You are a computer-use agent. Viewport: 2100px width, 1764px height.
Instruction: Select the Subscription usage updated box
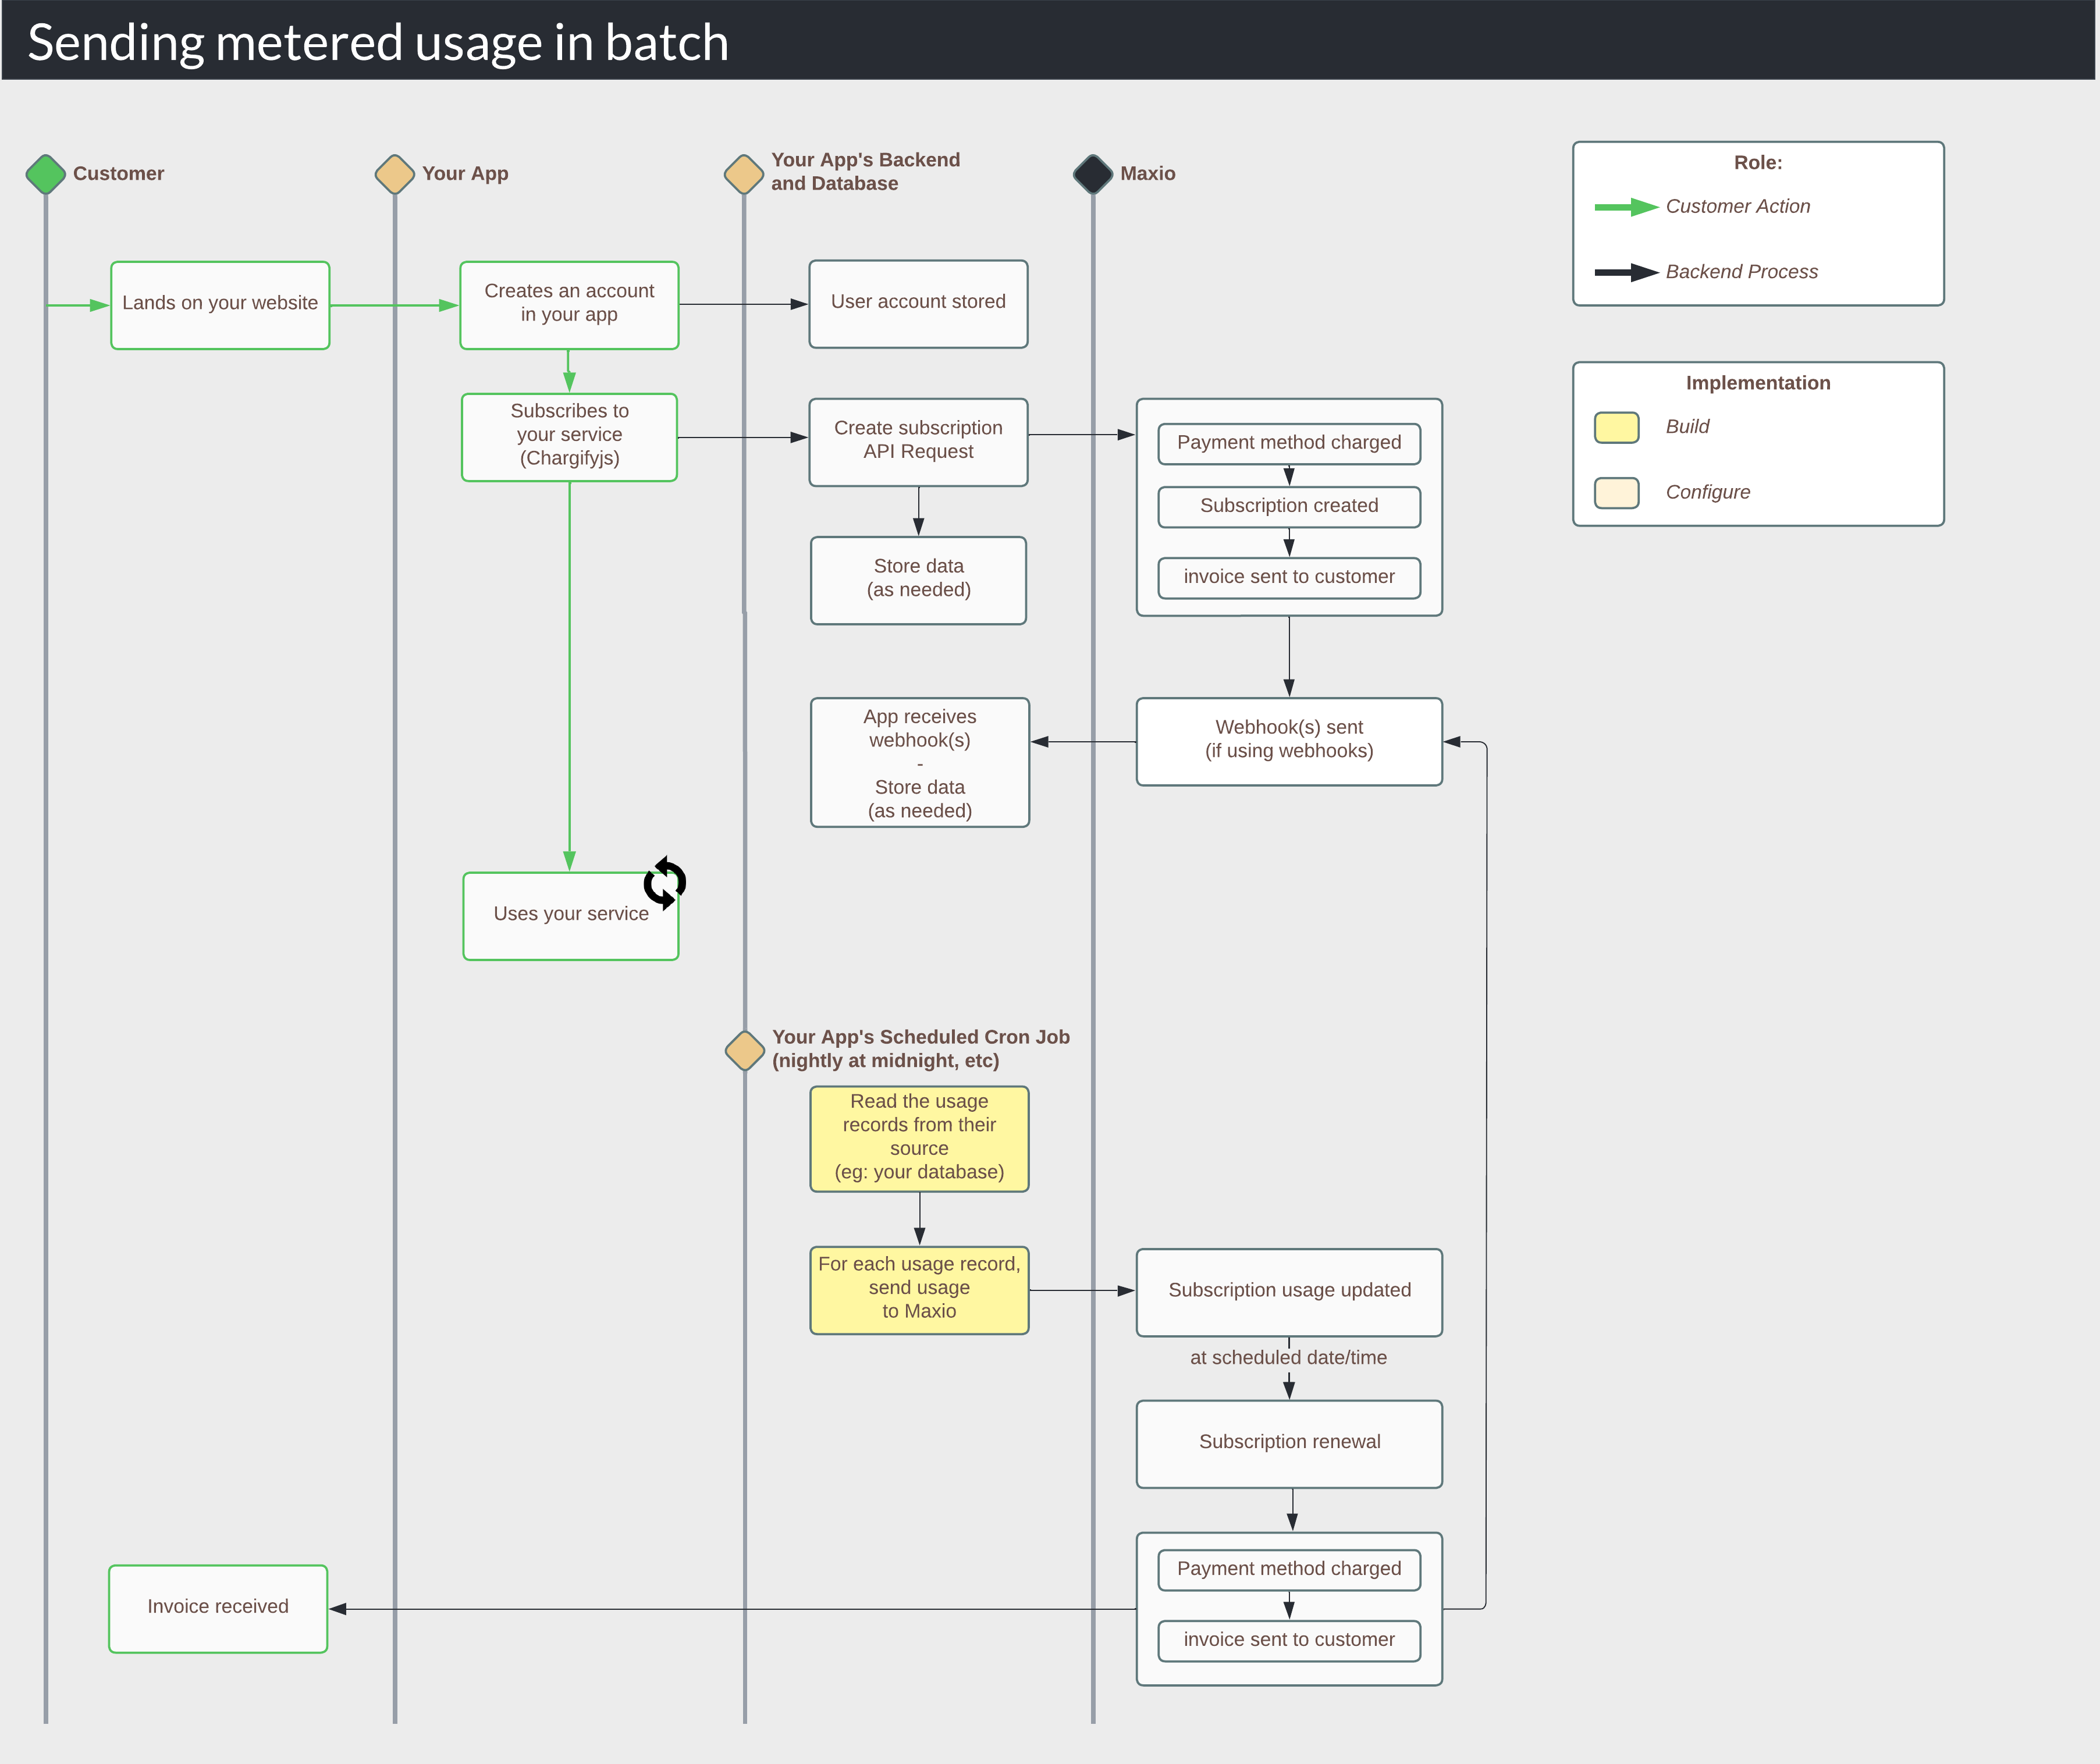(1289, 1292)
